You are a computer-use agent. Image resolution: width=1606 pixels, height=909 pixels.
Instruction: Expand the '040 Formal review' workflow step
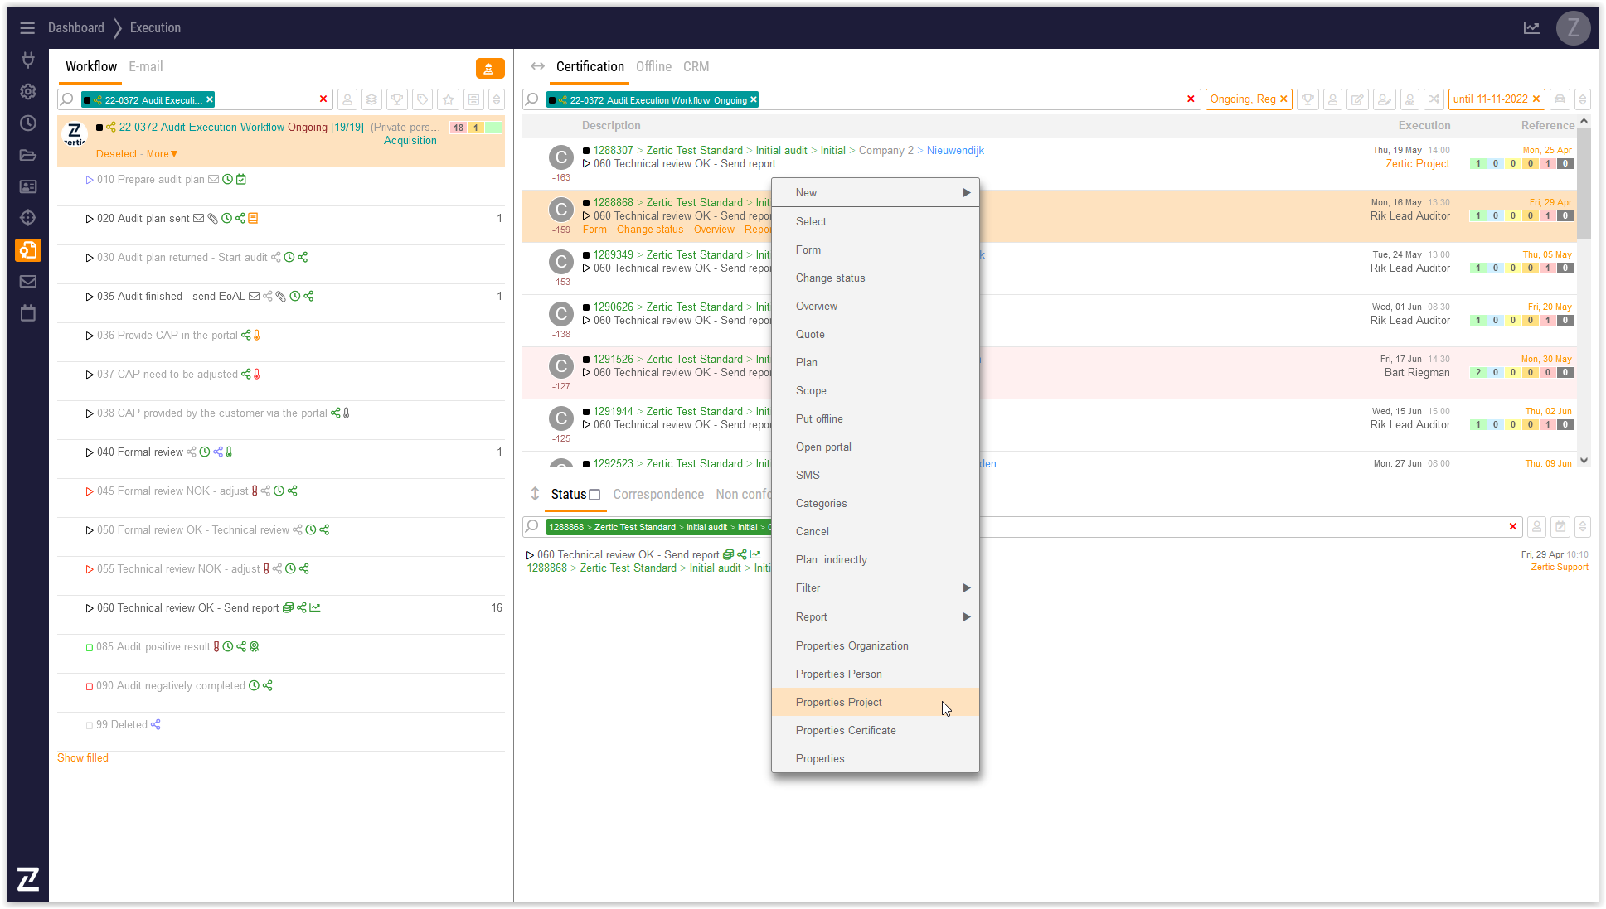[90, 452]
